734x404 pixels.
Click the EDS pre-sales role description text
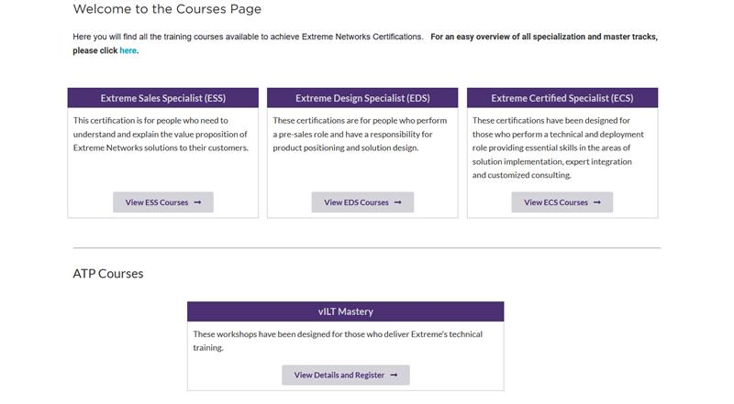point(360,134)
